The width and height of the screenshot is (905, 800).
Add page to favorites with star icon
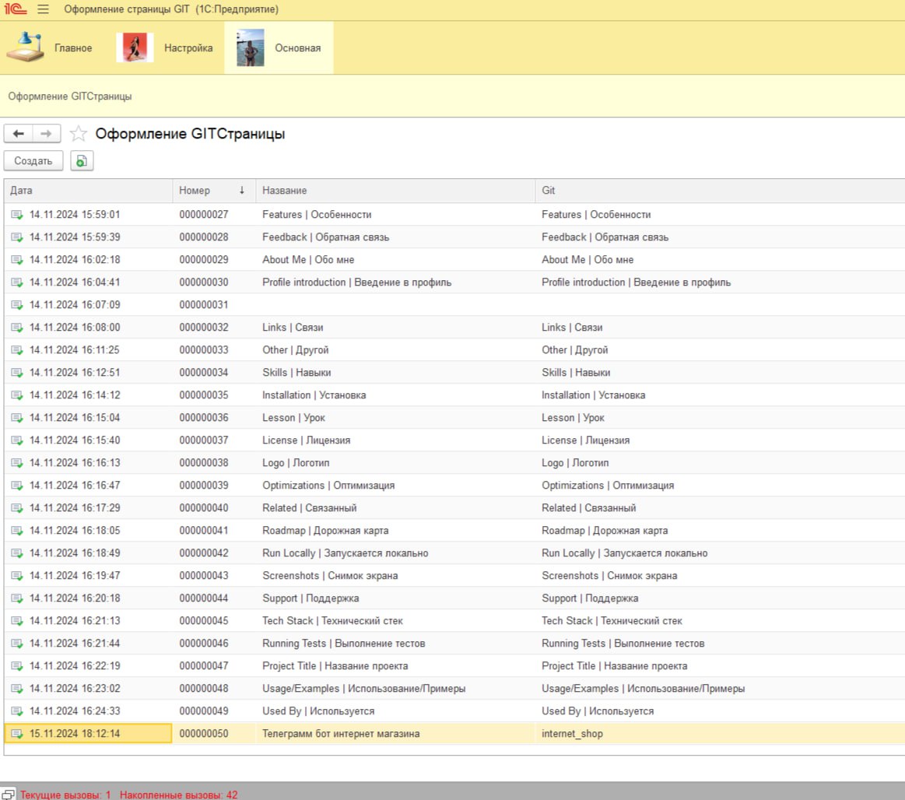click(78, 134)
